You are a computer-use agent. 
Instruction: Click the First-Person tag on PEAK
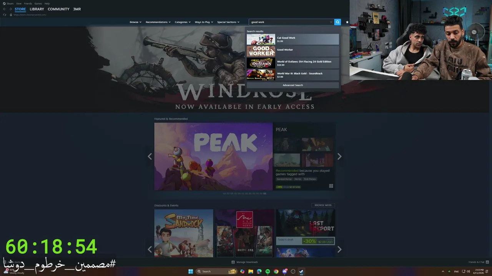310,179
